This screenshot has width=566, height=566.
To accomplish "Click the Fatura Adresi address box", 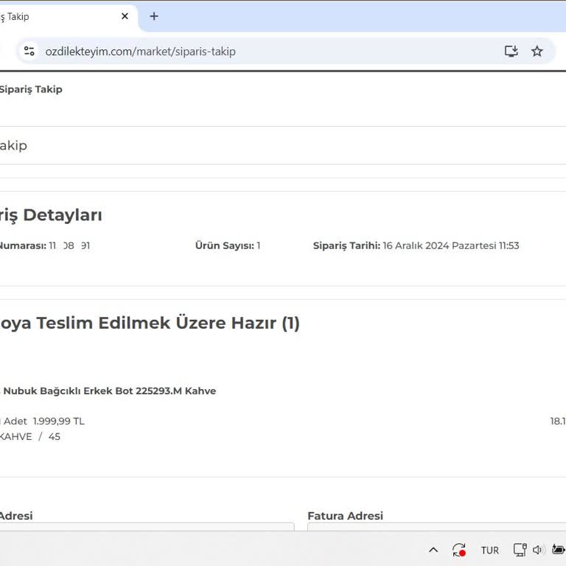I will point(436,526).
